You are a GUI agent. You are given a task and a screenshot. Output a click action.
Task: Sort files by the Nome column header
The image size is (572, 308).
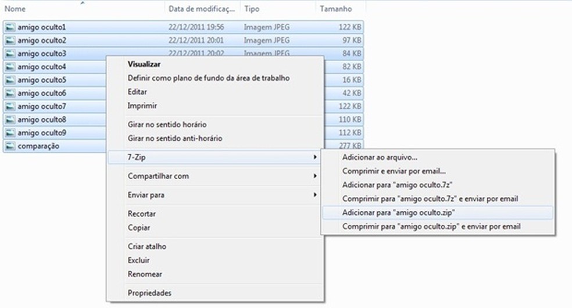[15, 9]
